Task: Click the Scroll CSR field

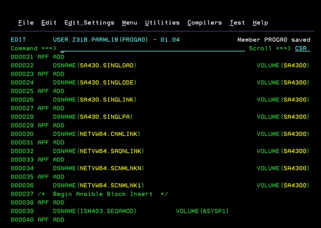Action: [302, 48]
